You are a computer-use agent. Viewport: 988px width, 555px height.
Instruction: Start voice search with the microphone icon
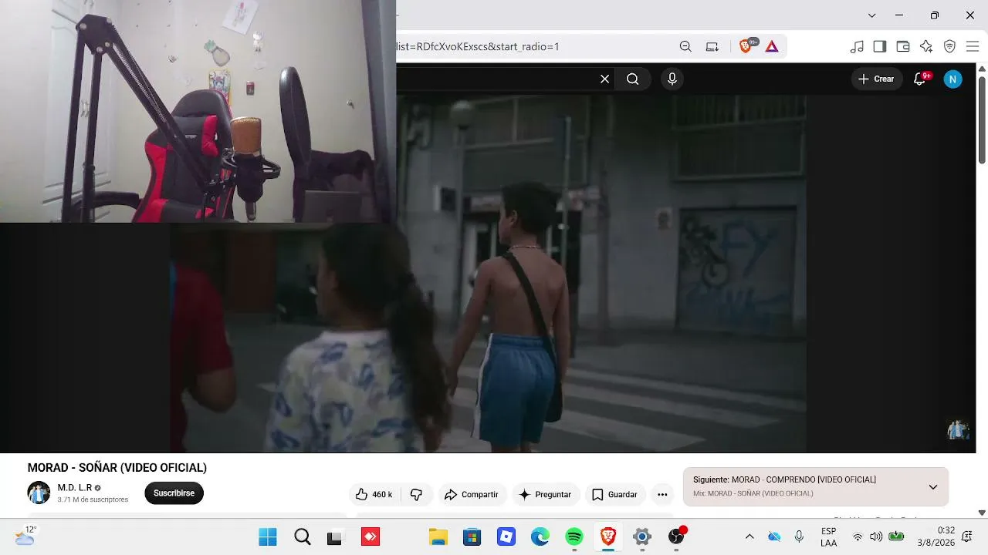[x=672, y=79]
